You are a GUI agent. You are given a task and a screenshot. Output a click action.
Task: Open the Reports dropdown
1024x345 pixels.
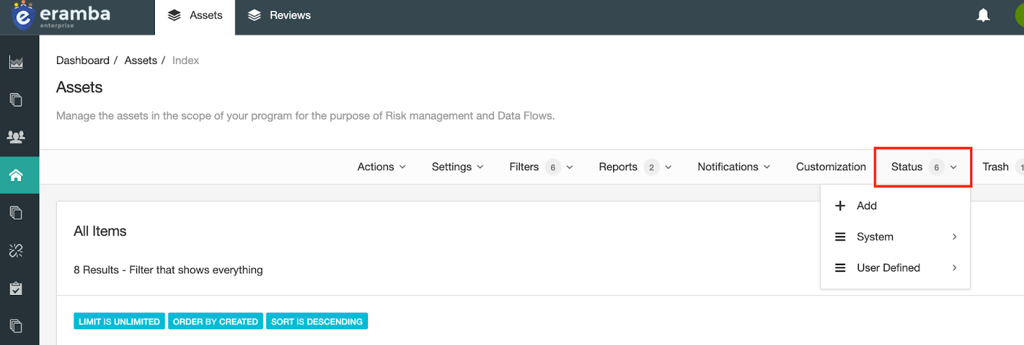(x=635, y=167)
